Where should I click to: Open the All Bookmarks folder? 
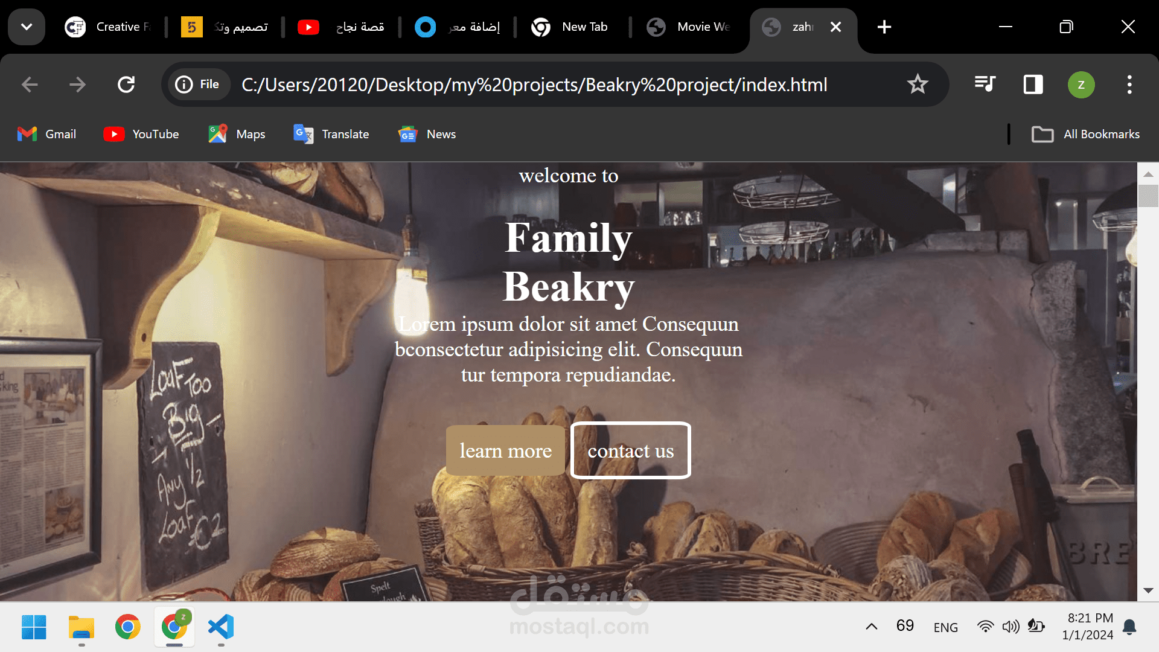click(x=1085, y=134)
